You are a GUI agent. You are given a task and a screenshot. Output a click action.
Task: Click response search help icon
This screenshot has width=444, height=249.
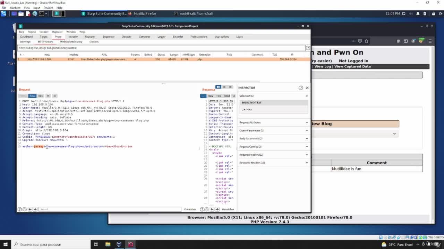(x=202, y=209)
